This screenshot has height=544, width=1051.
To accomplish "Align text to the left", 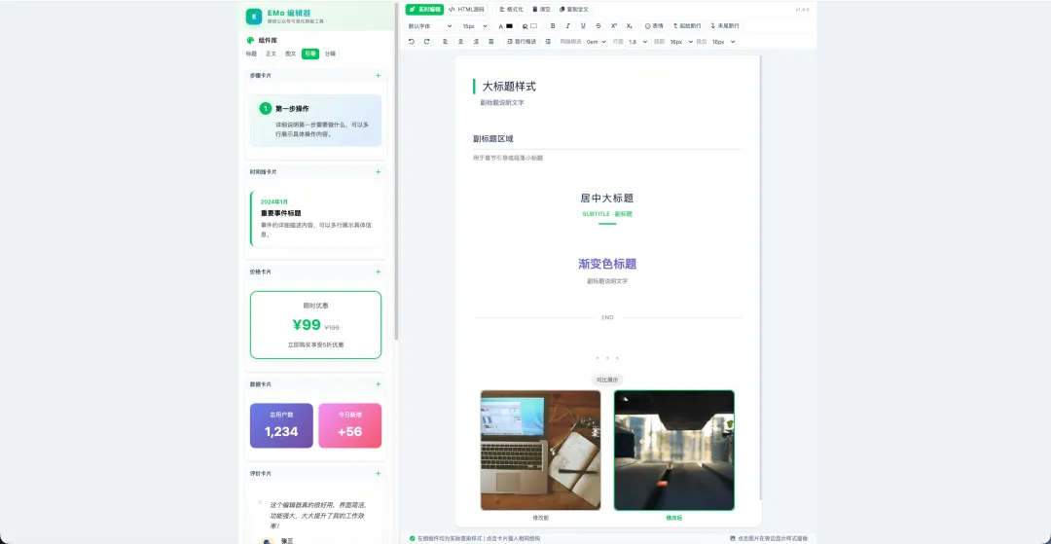I will 445,42.
